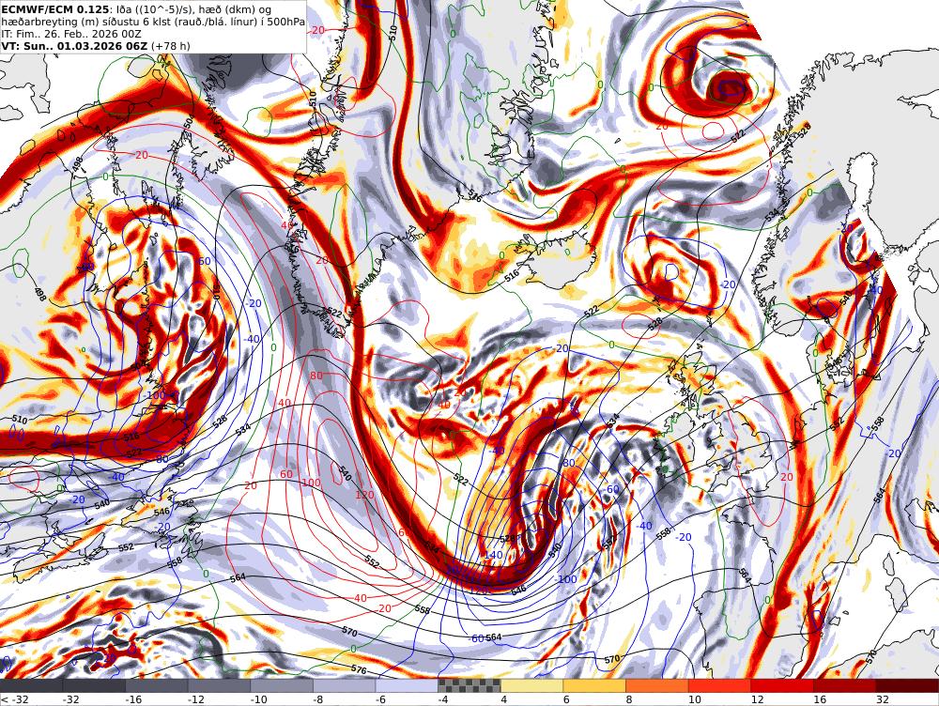Select the '16' legend label

(820, 699)
